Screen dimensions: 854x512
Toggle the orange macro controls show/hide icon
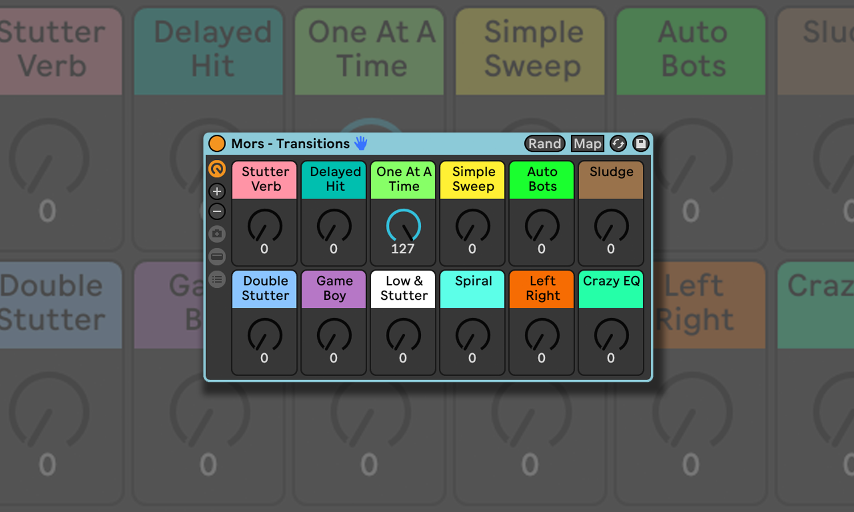point(217,169)
